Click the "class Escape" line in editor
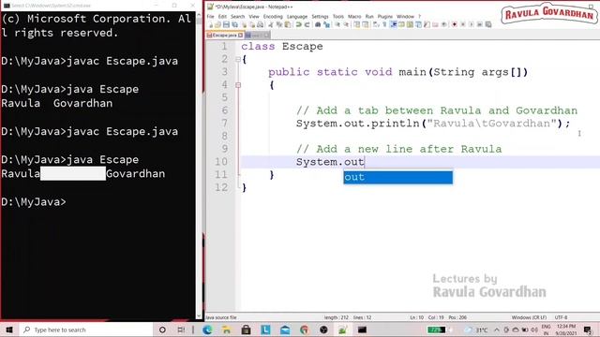 point(282,47)
